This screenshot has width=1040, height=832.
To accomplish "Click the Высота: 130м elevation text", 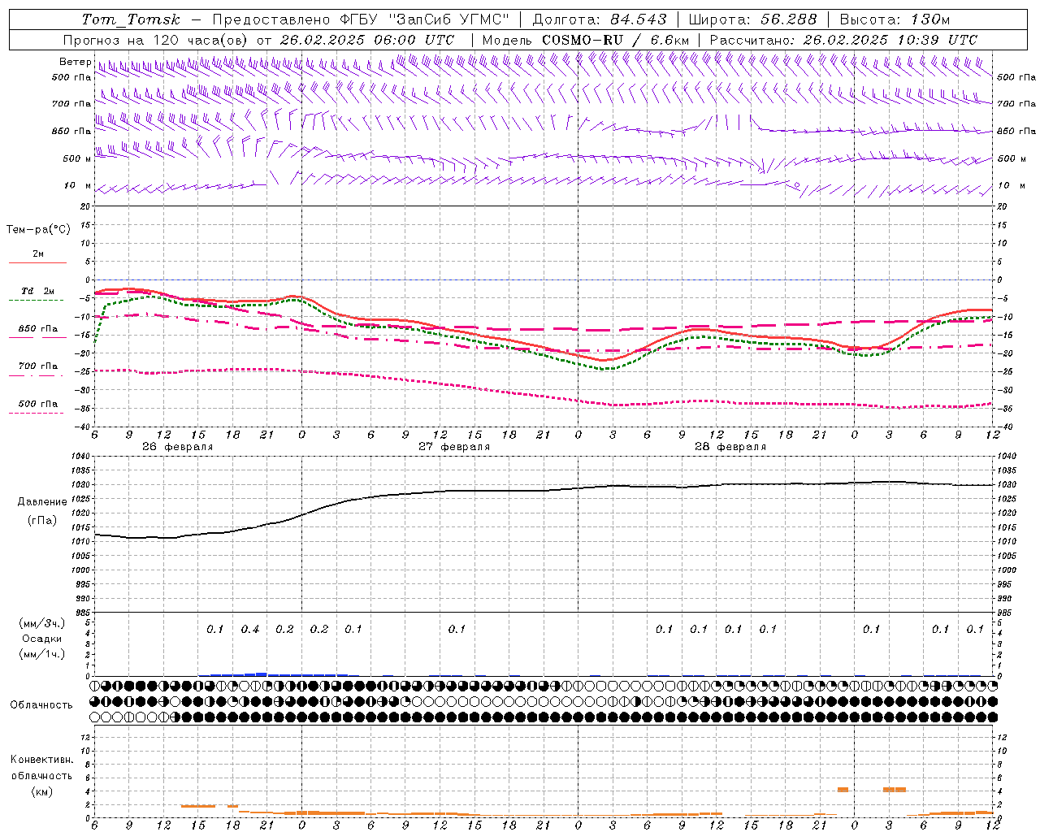I will [x=895, y=19].
